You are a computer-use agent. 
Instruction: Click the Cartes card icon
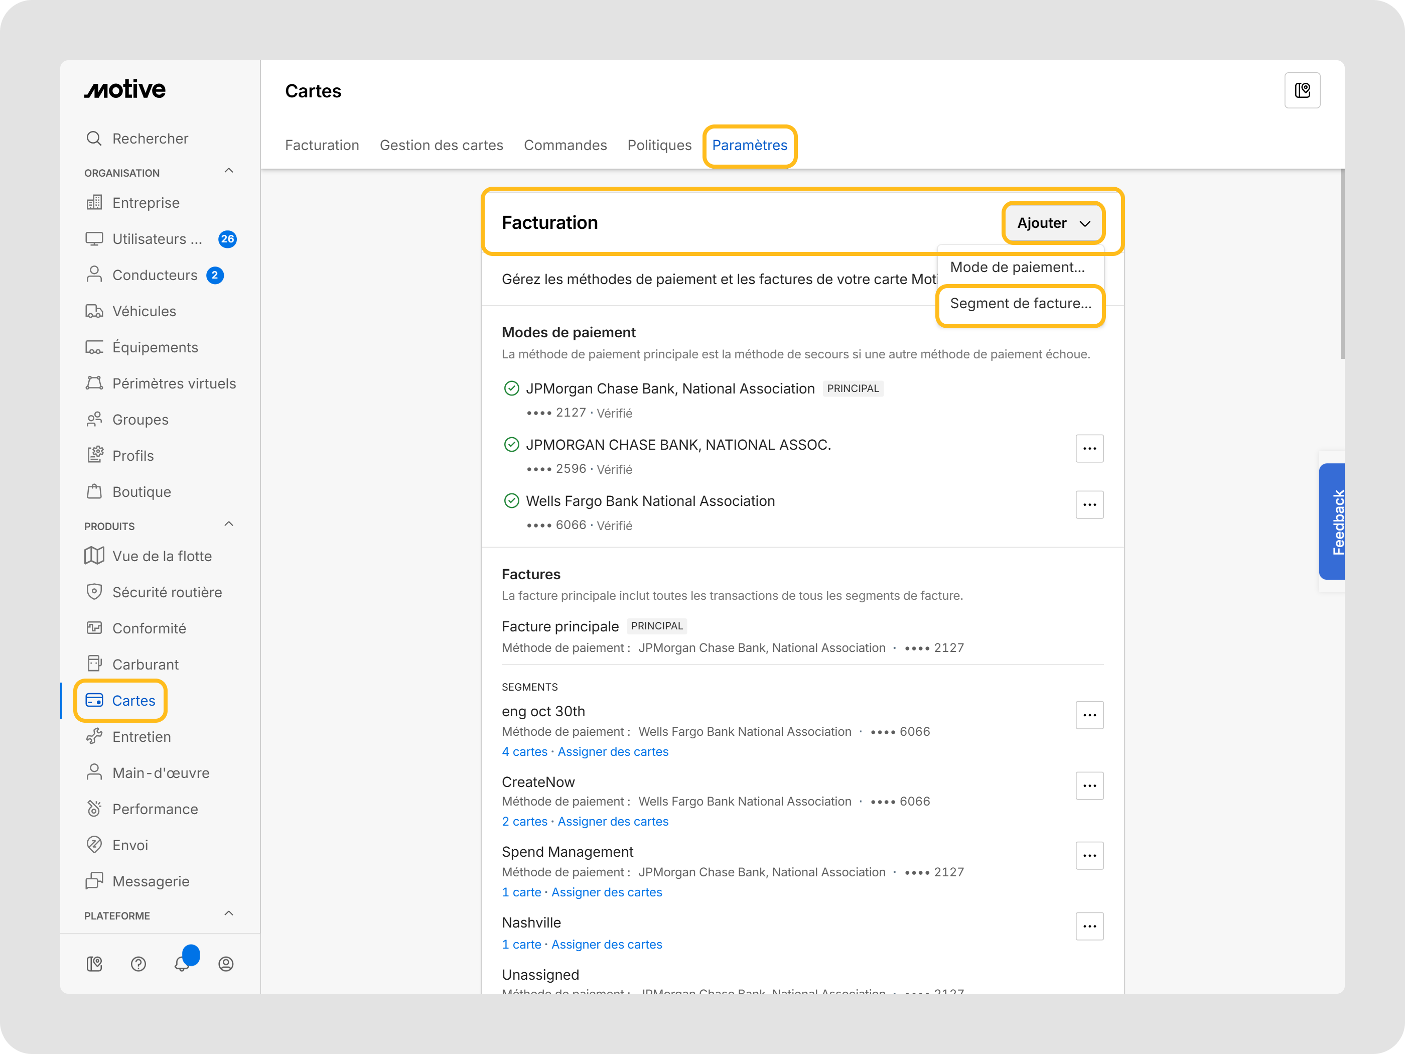coord(94,701)
